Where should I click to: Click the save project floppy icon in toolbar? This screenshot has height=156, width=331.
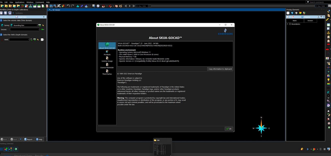pos(26,6)
